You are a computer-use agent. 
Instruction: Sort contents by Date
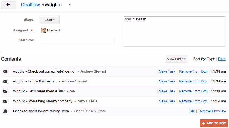[x=222, y=59]
